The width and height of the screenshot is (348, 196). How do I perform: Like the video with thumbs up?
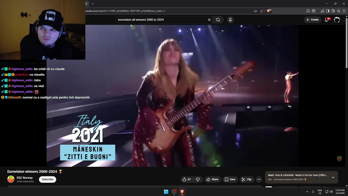pyautogui.click(x=187, y=179)
